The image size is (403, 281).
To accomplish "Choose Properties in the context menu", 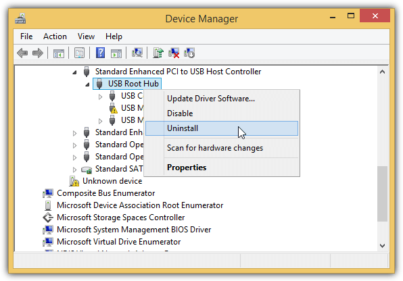I will pos(187,168).
